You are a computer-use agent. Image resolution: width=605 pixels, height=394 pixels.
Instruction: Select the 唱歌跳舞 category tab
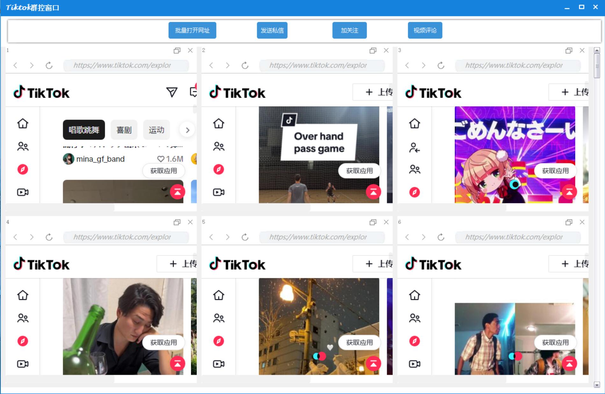point(84,130)
